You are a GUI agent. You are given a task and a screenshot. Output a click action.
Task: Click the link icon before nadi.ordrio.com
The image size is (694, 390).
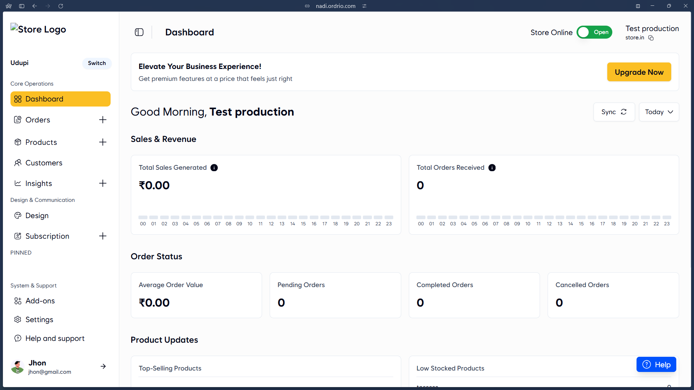pos(307,6)
